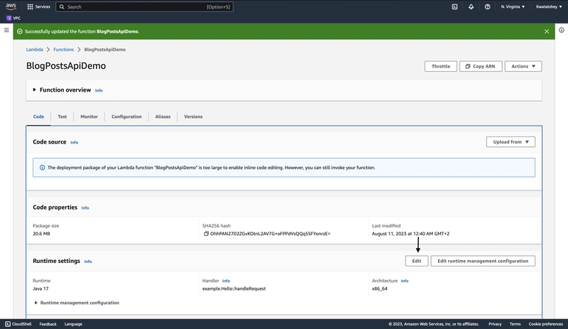Screen dimensions: 568x329
Task: Open Info link beside Code source
Action: point(75,143)
